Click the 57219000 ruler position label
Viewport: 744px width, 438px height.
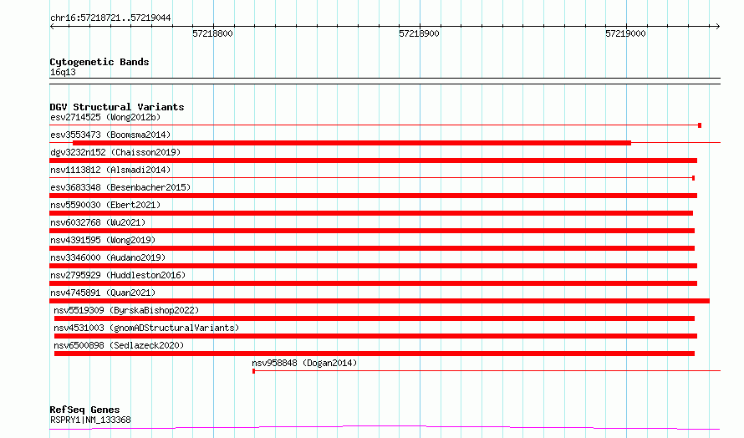pos(625,33)
